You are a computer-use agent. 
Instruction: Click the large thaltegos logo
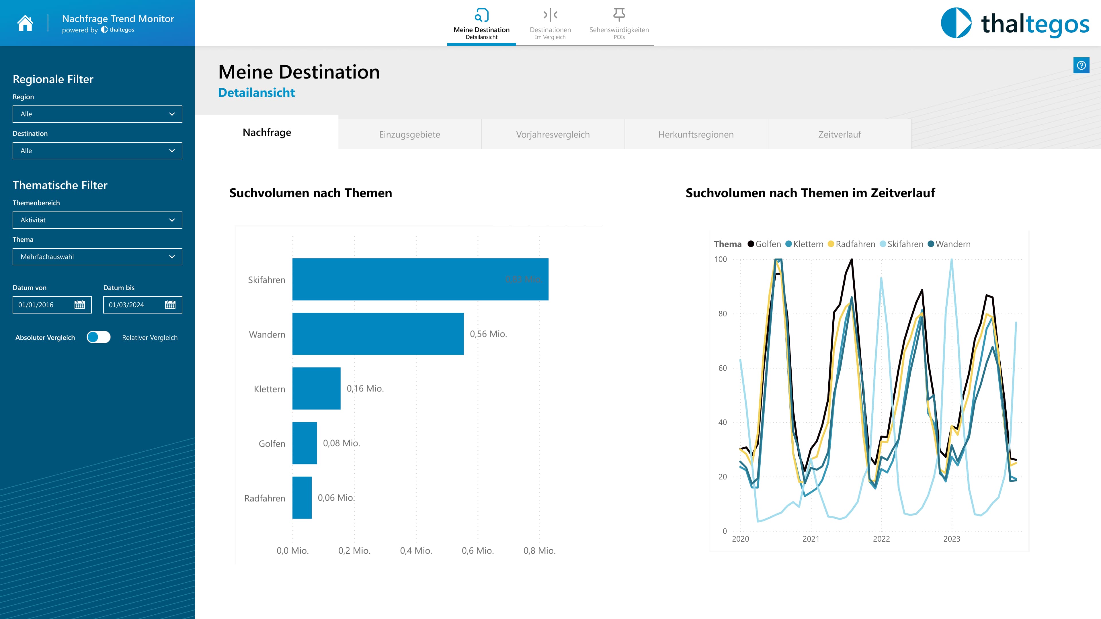click(x=1015, y=23)
